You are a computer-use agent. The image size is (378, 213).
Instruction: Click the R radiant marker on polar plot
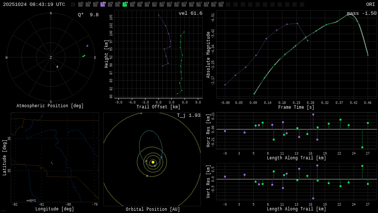tap(57, 67)
